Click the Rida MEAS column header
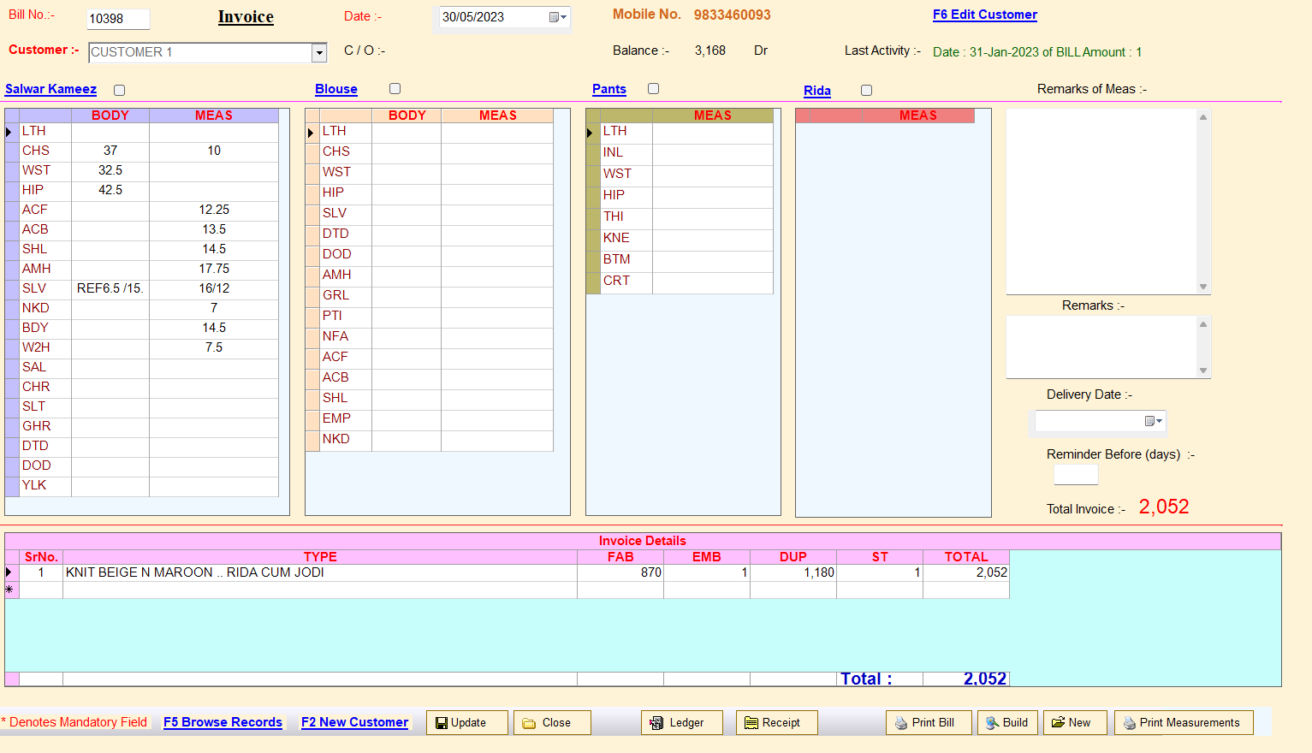This screenshot has height=753, width=1312. click(917, 116)
